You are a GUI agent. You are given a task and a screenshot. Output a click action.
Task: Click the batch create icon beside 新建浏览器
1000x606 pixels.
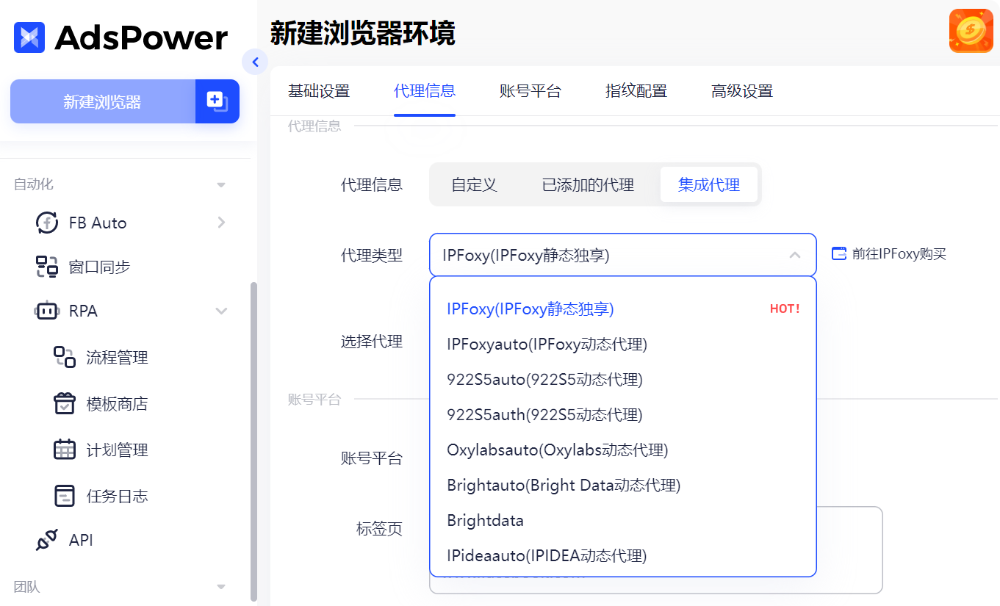click(217, 101)
